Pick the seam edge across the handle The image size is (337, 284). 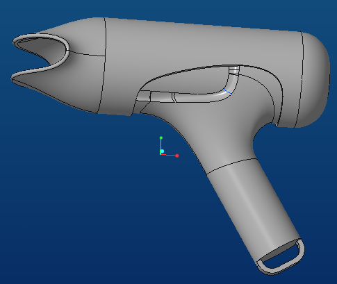[x=231, y=165]
